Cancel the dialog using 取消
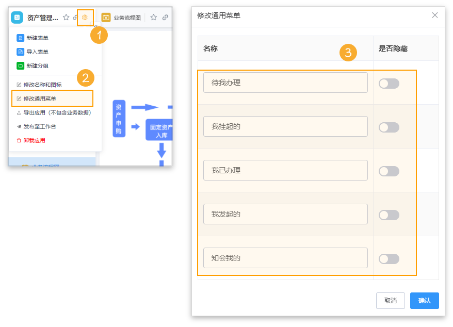Viewport: 453px width, 327px height. (x=391, y=301)
